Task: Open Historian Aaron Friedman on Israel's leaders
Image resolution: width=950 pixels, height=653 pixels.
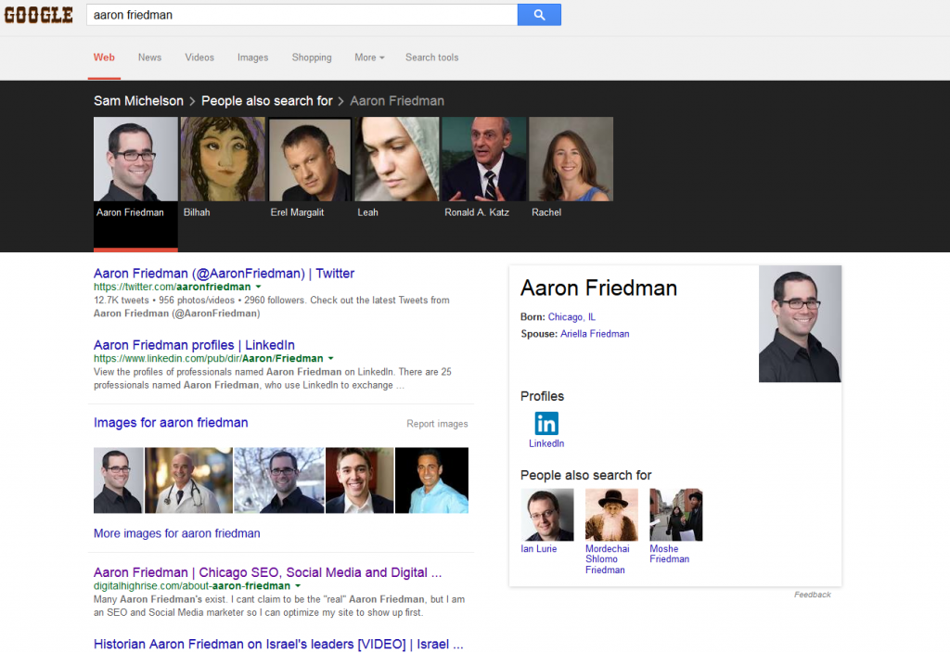Action: [x=278, y=644]
